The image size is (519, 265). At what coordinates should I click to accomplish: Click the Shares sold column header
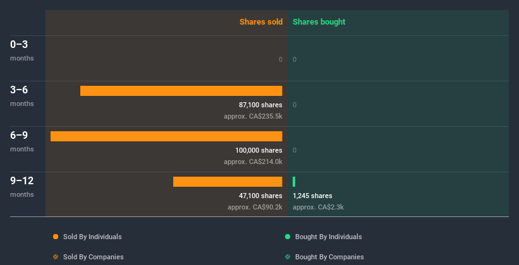[x=261, y=22]
